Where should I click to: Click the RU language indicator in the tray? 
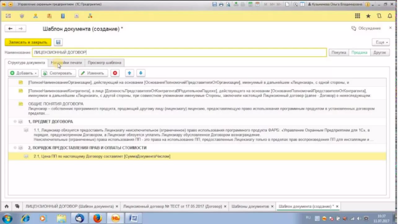point(308,218)
